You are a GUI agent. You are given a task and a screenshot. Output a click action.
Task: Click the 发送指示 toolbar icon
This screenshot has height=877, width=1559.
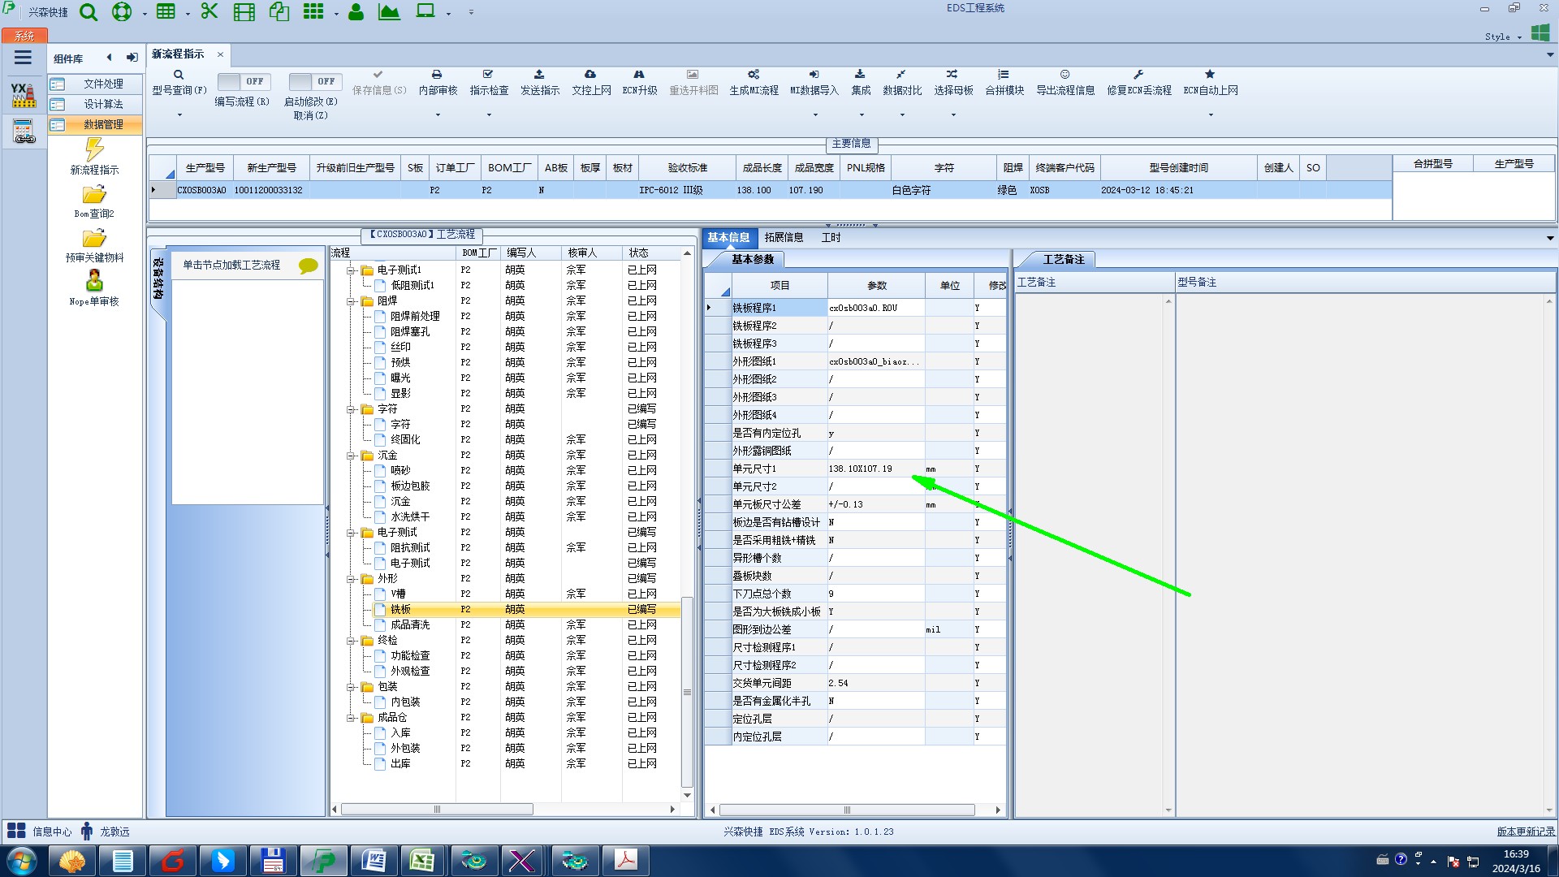pyautogui.click(x=539, y=75)
